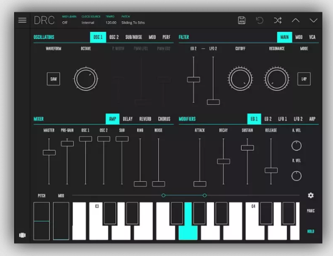Open the SUB/NOISE tab
This screenshot has width=333, height=256.
point(134,37)
